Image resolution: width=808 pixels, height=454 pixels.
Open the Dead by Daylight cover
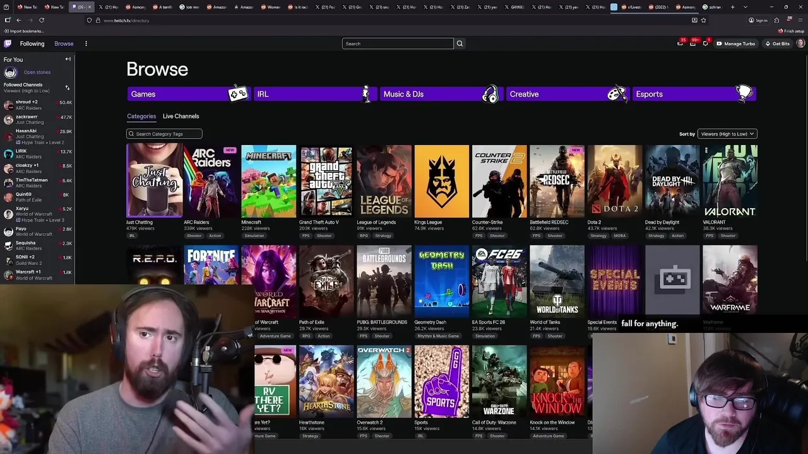(672, 182)
